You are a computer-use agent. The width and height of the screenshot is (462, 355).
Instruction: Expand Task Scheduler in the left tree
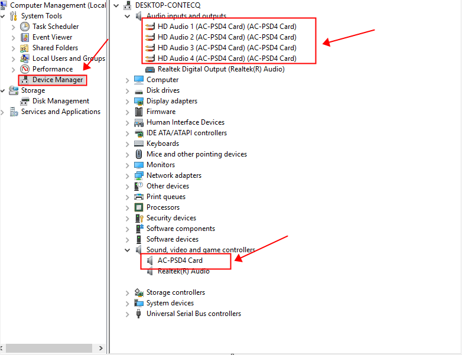coord(13,27)
